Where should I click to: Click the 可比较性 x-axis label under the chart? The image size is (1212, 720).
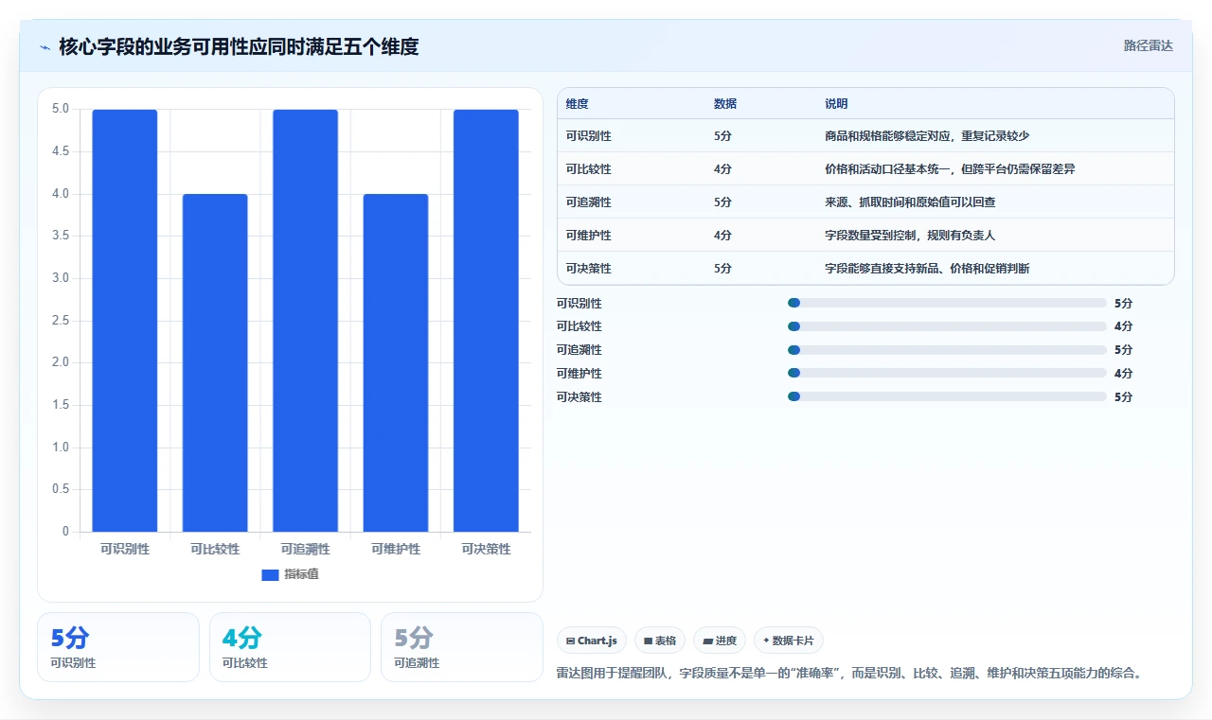[x=215, y=549]
